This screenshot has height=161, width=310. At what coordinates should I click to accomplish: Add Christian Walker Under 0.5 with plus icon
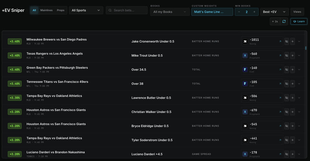click(x=292, y=112)
